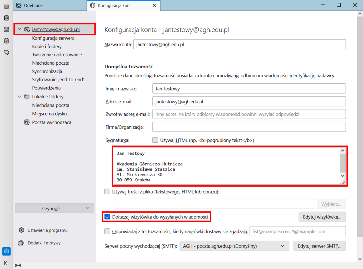The height and width of the screenshot is (269, 363).
Task: Open the Address Book icon
Action: (x=6, y=18)
